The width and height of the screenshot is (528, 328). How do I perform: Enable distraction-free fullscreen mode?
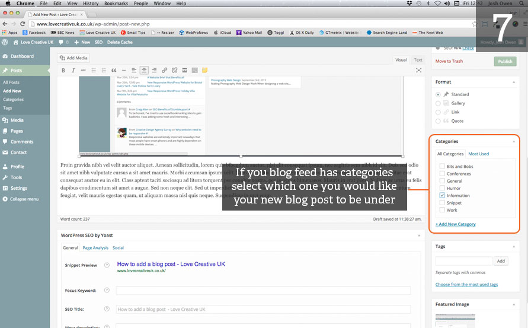point(419,70)
